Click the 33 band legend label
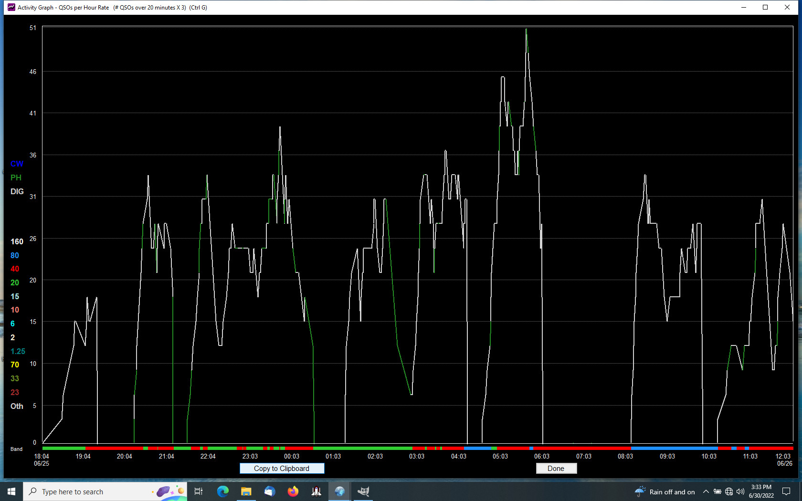 (x=15, y=379)
